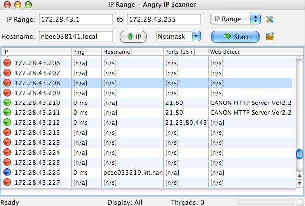Click the red status icon for 172.28.43.227
The height and width of the screenshot is (206, 305).
(x=7, y=182)
